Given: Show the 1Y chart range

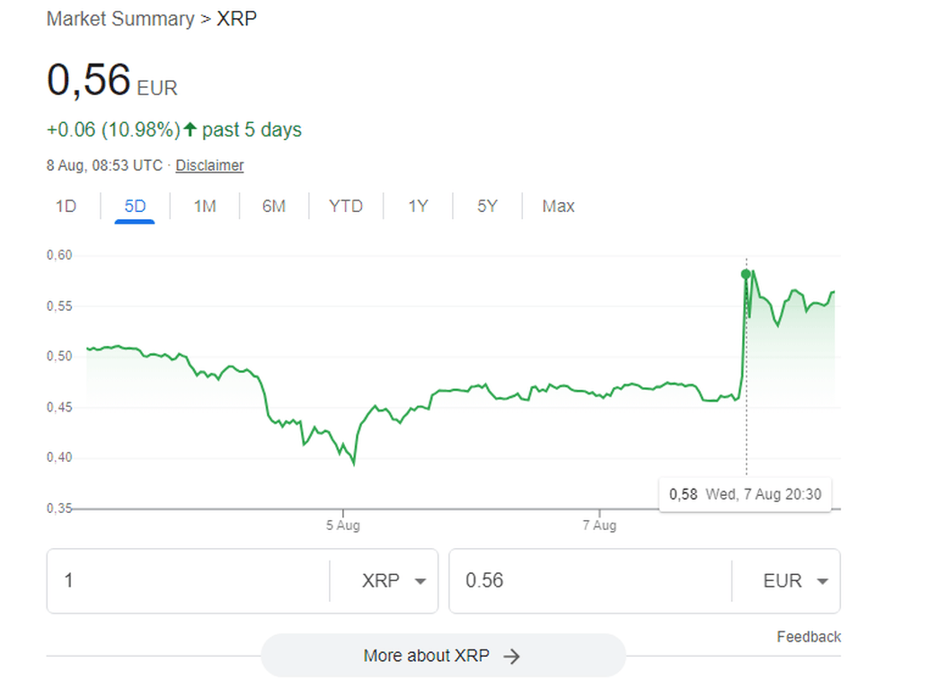Looking at the screenshot, I should tap(418, 207).
